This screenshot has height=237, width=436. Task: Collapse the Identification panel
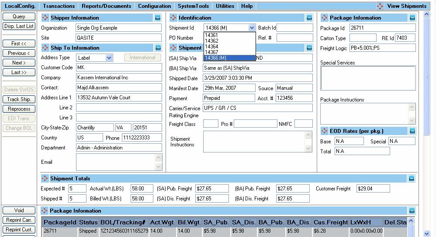(x=309, y=18)
